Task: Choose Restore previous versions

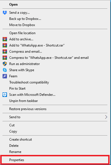Action: tap(55, 109)
